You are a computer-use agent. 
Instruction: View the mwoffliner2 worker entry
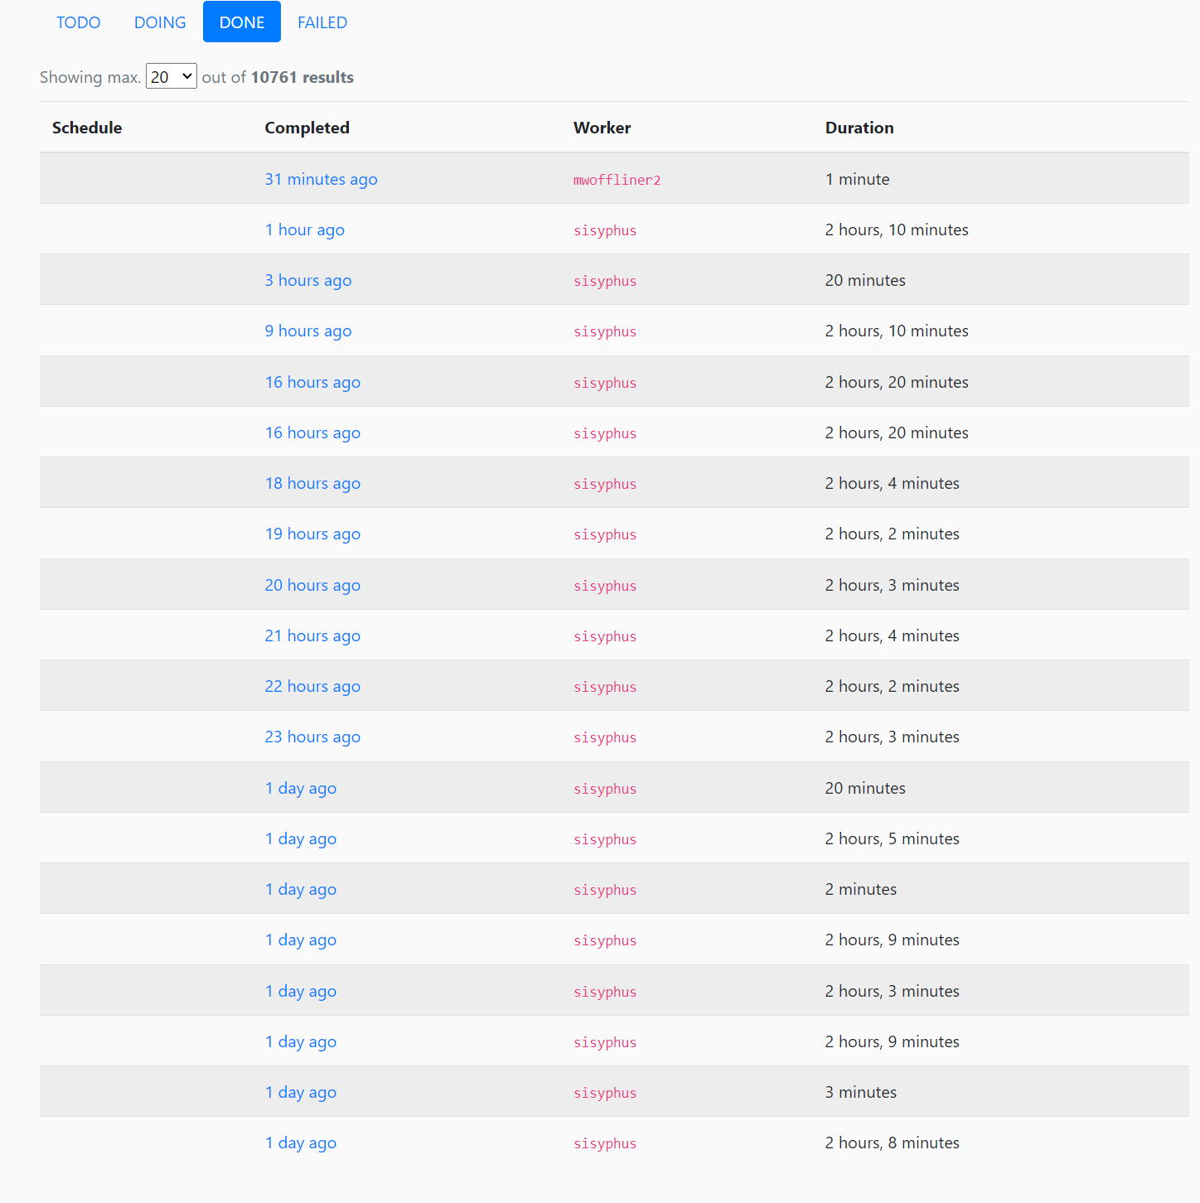pyautogui.click(x=617, y=179)
